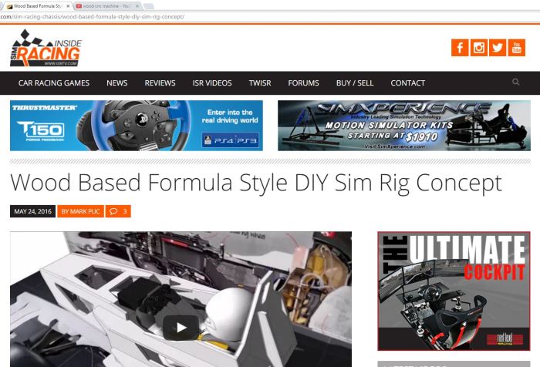This screenshot has width=540, height=367.
Task: Open the Thrustmaster T150 banner ad
Action: point(136,125)
